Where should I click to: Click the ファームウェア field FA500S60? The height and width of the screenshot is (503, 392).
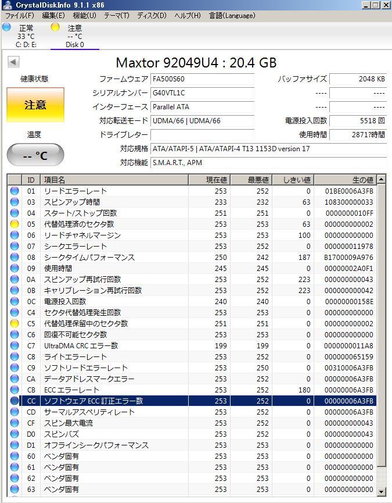pyautogui.click(x=203, y=79)
